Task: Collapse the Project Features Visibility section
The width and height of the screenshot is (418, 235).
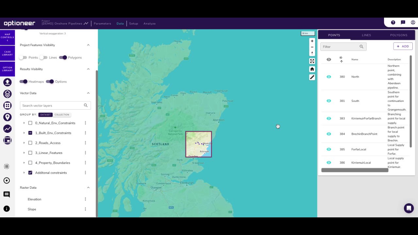Action: 88,45
